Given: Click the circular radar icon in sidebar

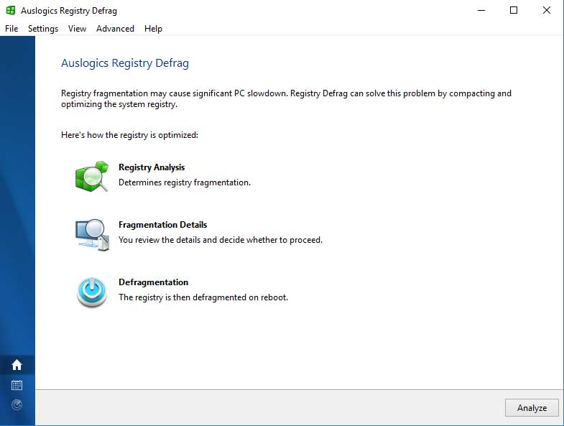Looking at the screenshot, I should 17,404.
